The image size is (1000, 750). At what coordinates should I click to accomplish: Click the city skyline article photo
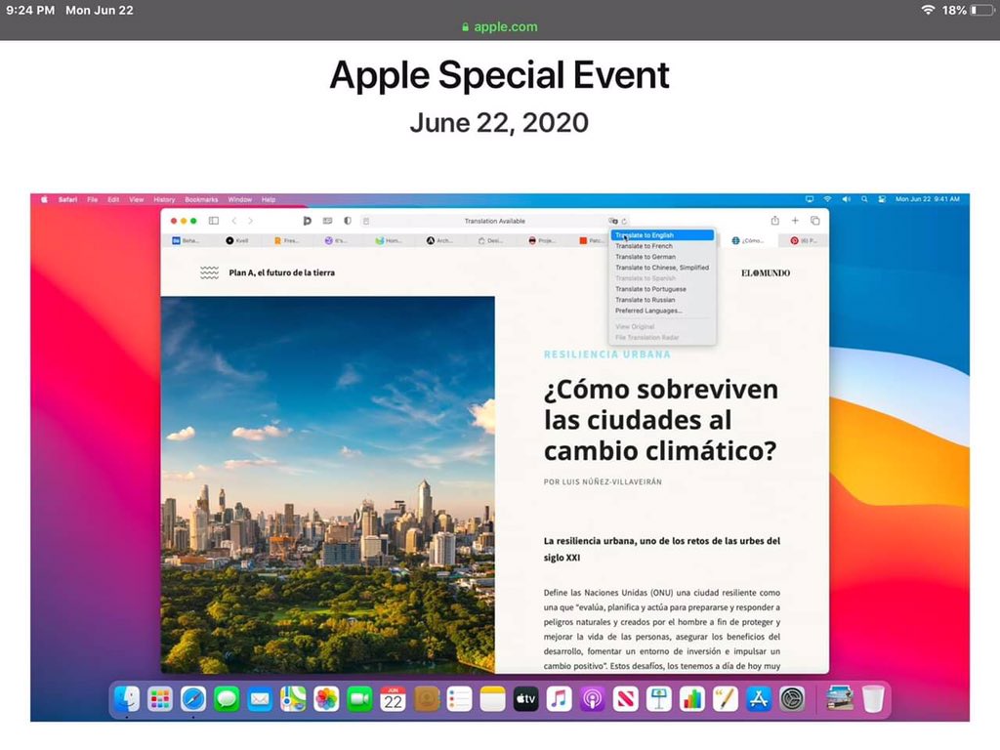pos(328,484)
